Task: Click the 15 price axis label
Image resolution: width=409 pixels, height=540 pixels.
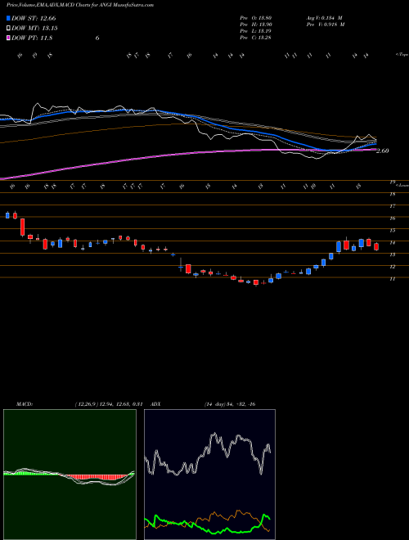Action: 392,231
